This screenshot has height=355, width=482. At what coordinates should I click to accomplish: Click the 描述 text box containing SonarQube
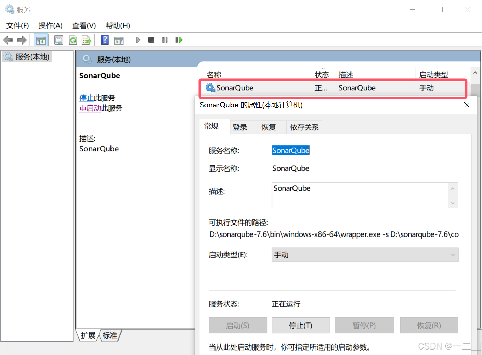point(360,195)
